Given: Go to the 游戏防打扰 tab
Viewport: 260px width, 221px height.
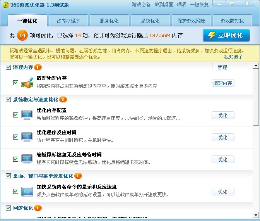Looking at the screenshot, I should (232, 21).
